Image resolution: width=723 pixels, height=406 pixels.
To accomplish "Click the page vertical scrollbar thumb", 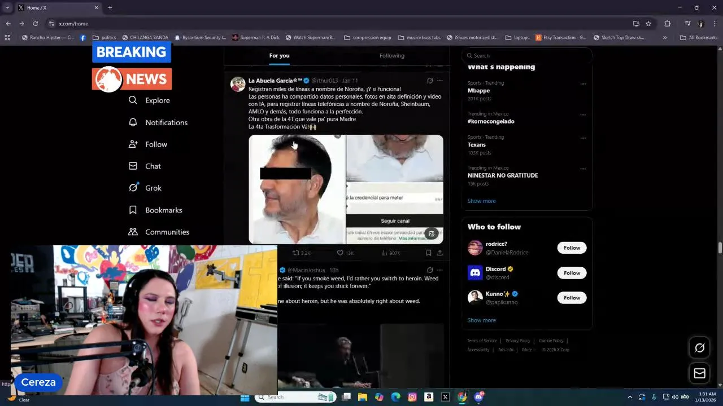I will click(720, 248).
